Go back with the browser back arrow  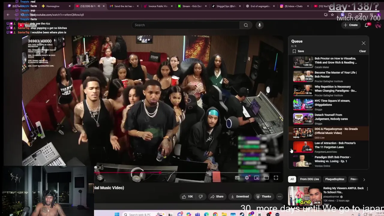[8, 14]
